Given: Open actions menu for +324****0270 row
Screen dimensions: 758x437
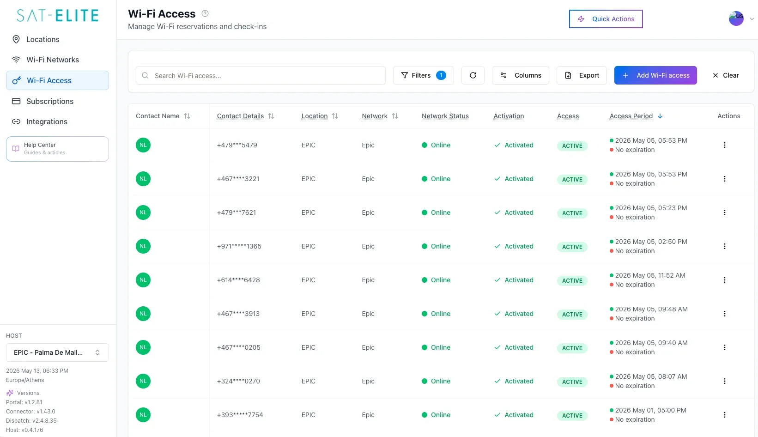Looking at the screenshot, I should tap(724, 381).
